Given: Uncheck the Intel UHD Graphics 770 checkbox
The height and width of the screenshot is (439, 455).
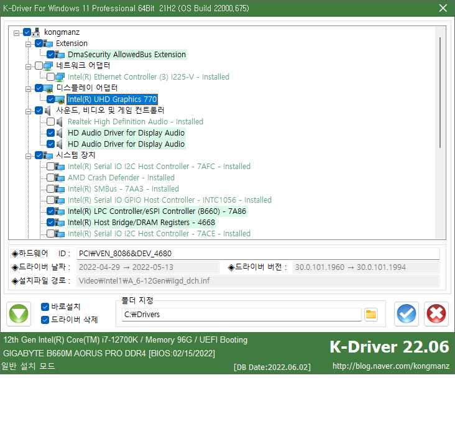Looking at the screenshot, I should pyautogui.click(x=51, y=99).
